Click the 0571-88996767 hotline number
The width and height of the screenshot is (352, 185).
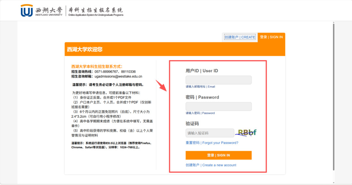coord(107,72)
